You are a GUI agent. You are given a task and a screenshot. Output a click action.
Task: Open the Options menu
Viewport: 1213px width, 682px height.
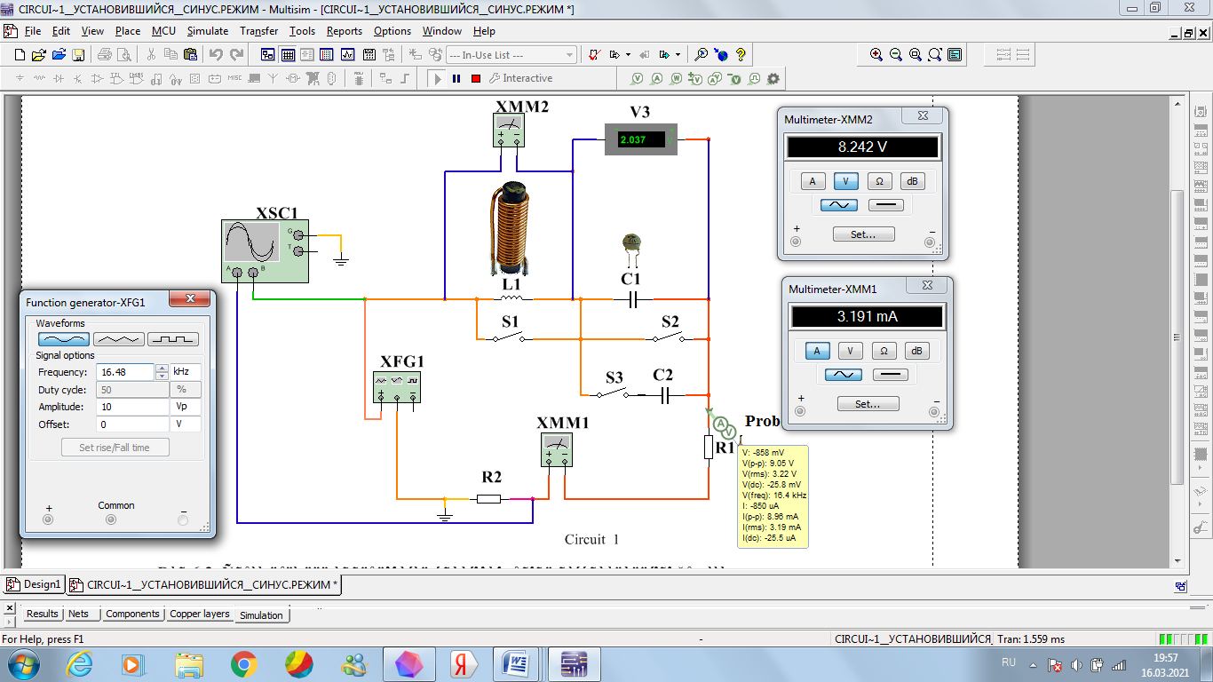(392, 30)
